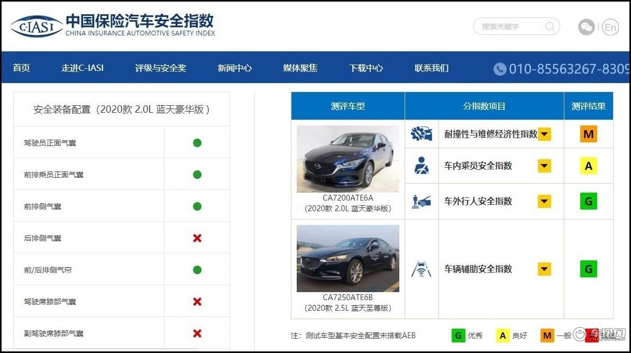This screenshot has width=631, height=353.
Task: Click the green dot for 前排乘员正面气囊
Action: pyautogui.click(x=197, y=175)
